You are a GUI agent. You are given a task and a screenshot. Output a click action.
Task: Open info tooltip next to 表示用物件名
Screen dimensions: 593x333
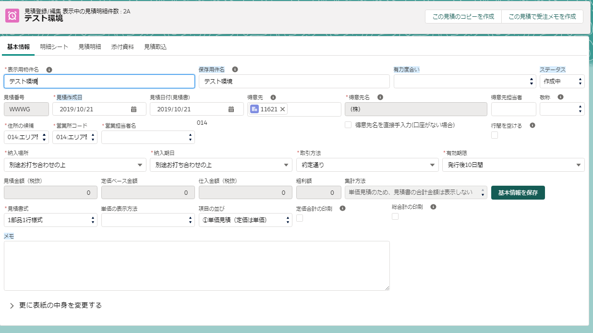click(x=49, y=70)
